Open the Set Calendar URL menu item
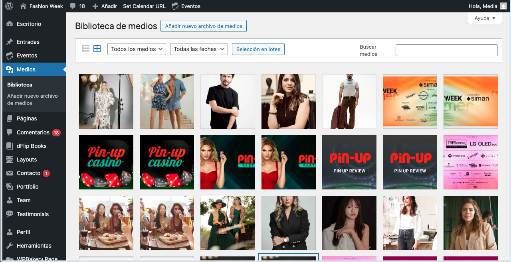 [144, 6]
